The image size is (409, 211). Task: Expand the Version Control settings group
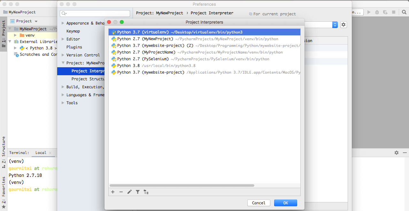(x=63, y=55)
